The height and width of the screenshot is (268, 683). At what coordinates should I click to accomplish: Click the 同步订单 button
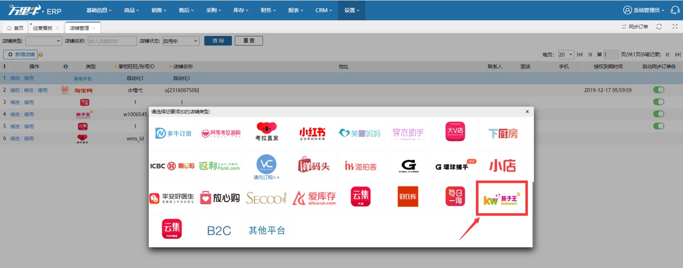click(635, 27)
